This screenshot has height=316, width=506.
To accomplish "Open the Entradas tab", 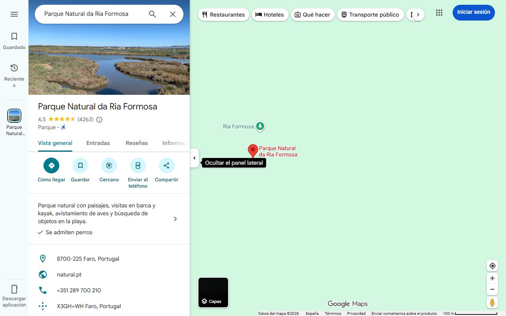I will 98,143.
